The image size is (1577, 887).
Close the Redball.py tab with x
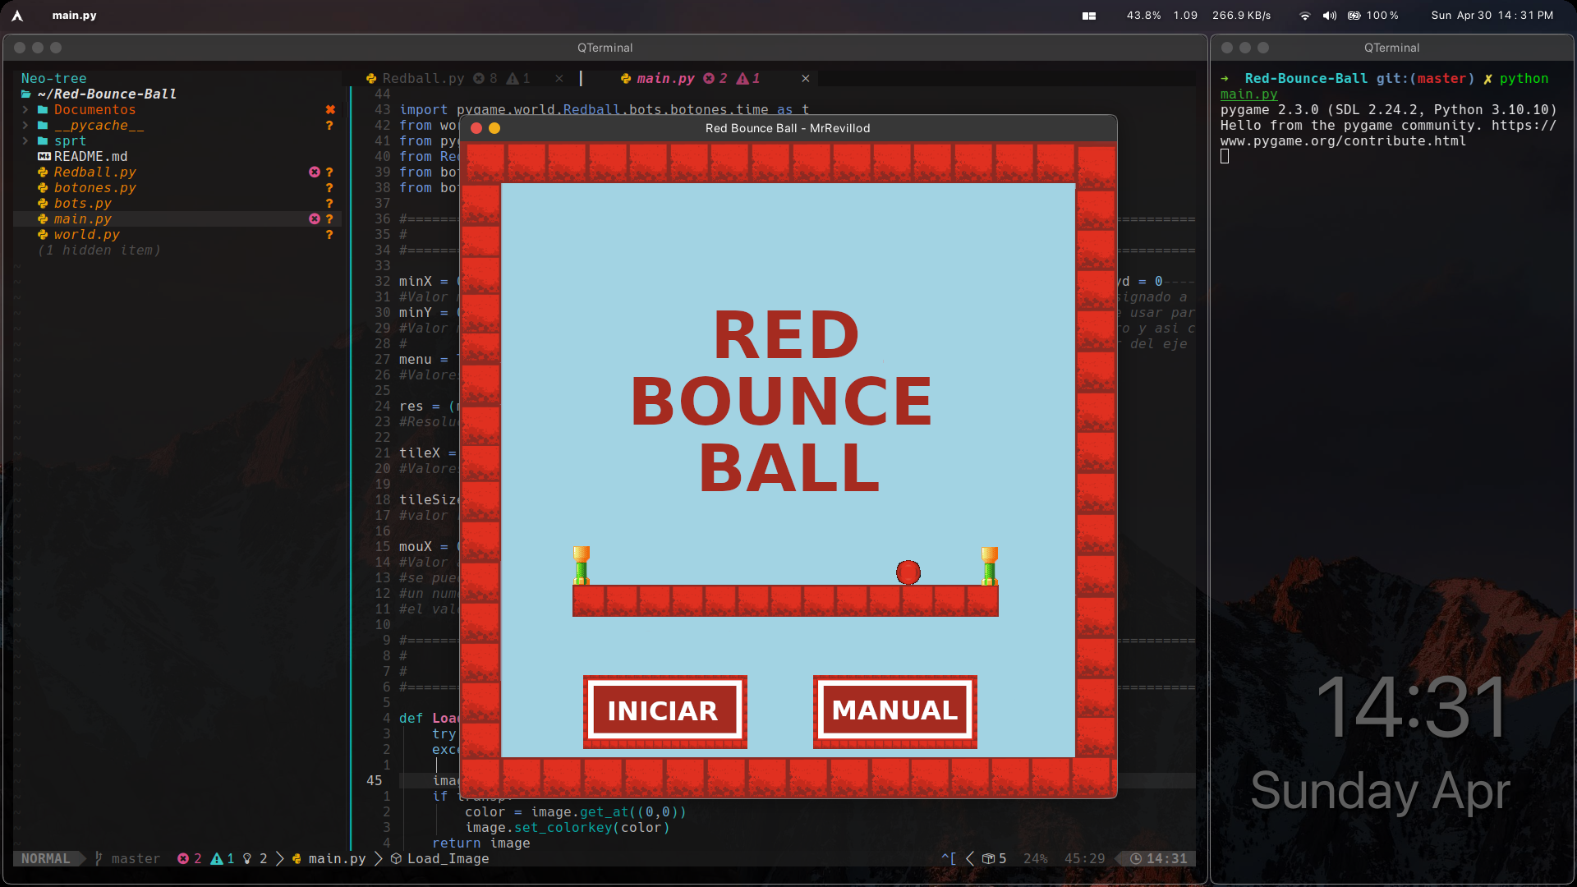point(559,78)
